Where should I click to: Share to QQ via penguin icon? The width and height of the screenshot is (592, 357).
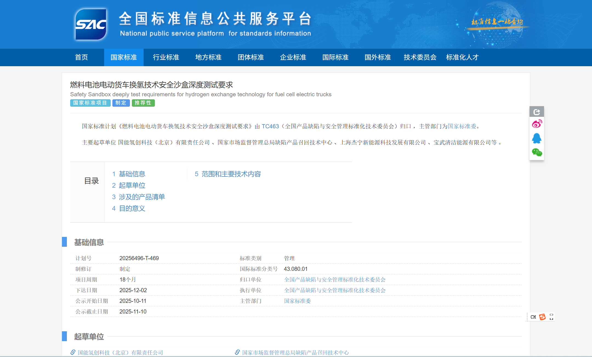537,138
